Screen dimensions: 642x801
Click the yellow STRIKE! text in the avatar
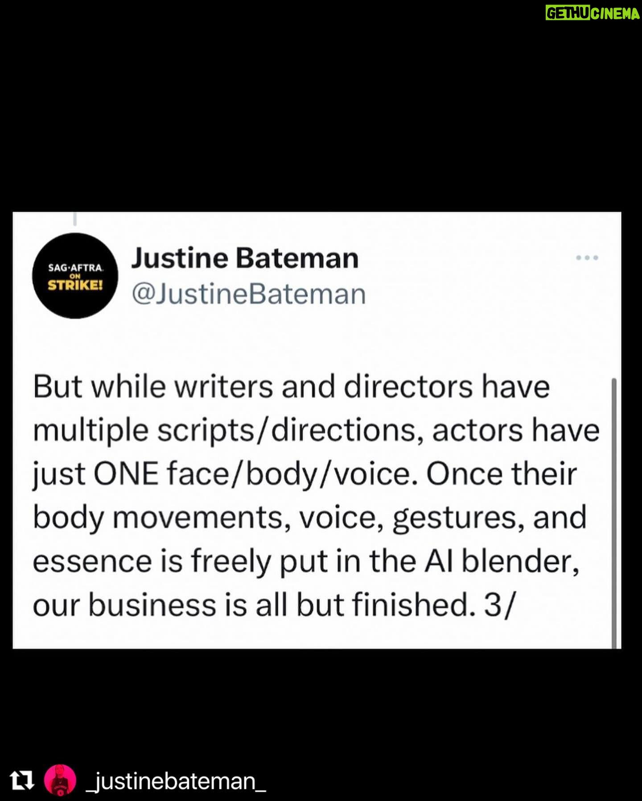[x=75, y=285]
